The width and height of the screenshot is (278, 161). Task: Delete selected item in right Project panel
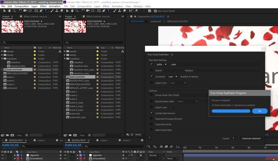(89, 135)
